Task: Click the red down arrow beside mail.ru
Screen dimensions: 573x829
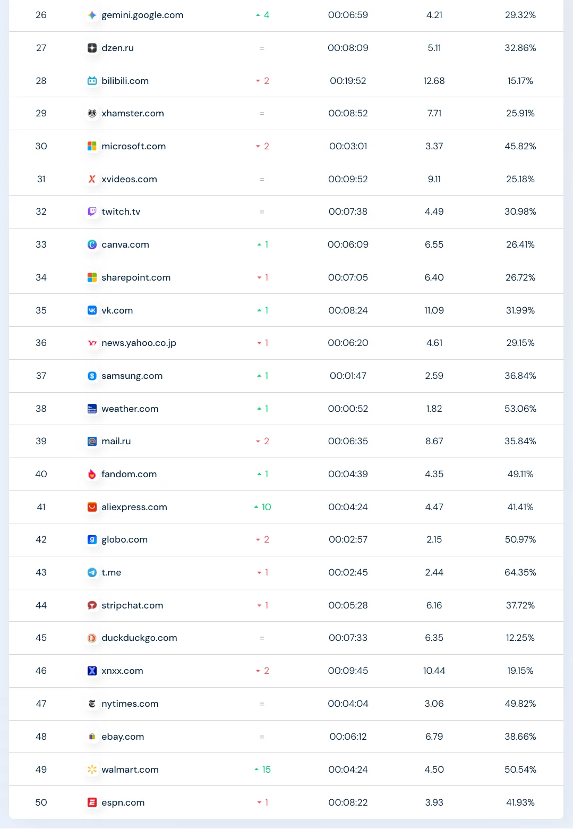Action: click(x=258, y=441)
